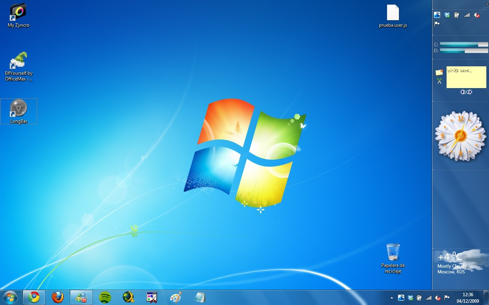The width and height of the screenshot is (489, 305).
Task: Go to previous note with left arrow
Action: click(462, 92)
